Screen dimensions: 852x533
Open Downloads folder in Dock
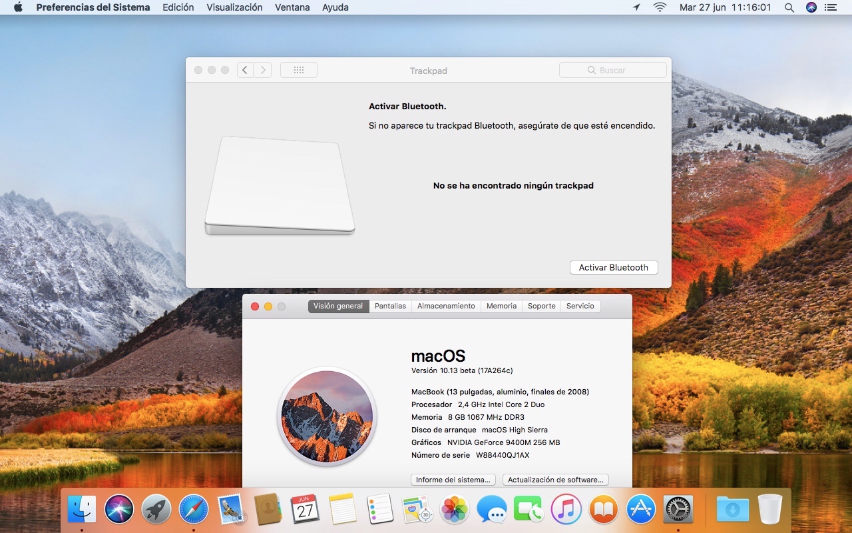pos(733,510)
